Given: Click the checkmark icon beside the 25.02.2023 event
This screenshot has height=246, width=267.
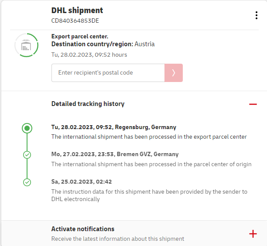Looking at the screenshot, I should point(27,182).
